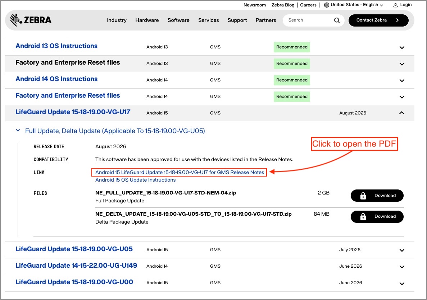Expand the LifeGuard Update 15-18-19.00-VG-U05 row chevron
427x300 pixels.
[402, 250]
